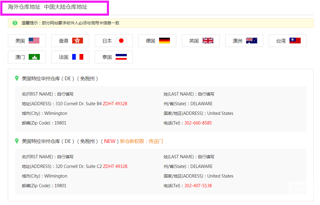Click phone number 302-407-5138
Image resolution: width=320 pixels, height=205 pixels.
pos(198,186)
